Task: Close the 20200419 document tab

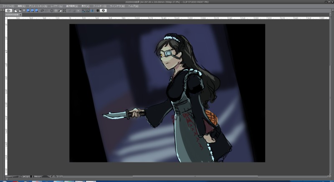Action: pos(20,15)
